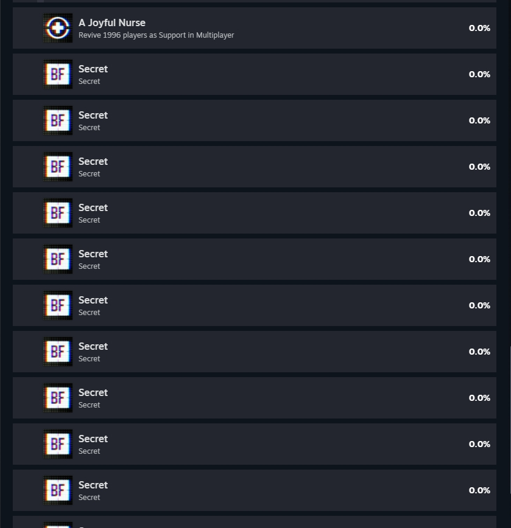Select the second Secret achievement's subtitle text

90,128
